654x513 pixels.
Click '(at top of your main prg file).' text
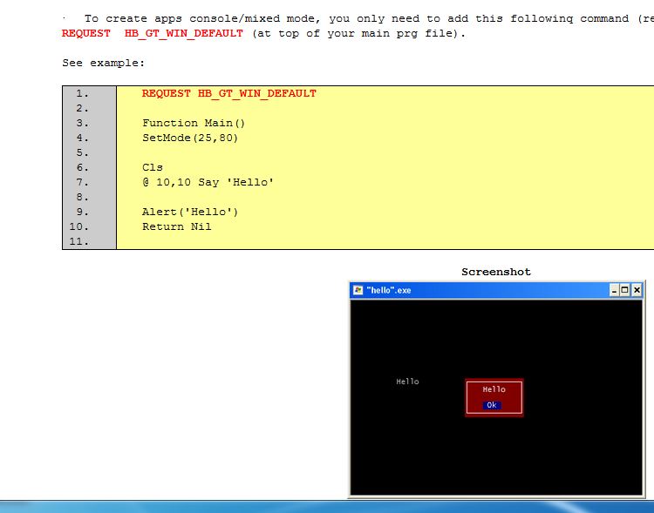[x=358, y=33]
